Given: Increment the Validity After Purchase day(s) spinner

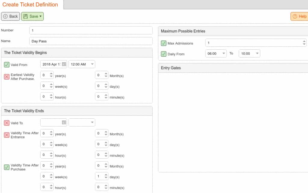Looking at the screenshot, I should tap(106, 175).
